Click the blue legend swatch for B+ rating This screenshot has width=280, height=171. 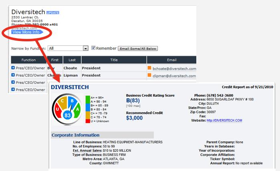click(x=88, y=108)
